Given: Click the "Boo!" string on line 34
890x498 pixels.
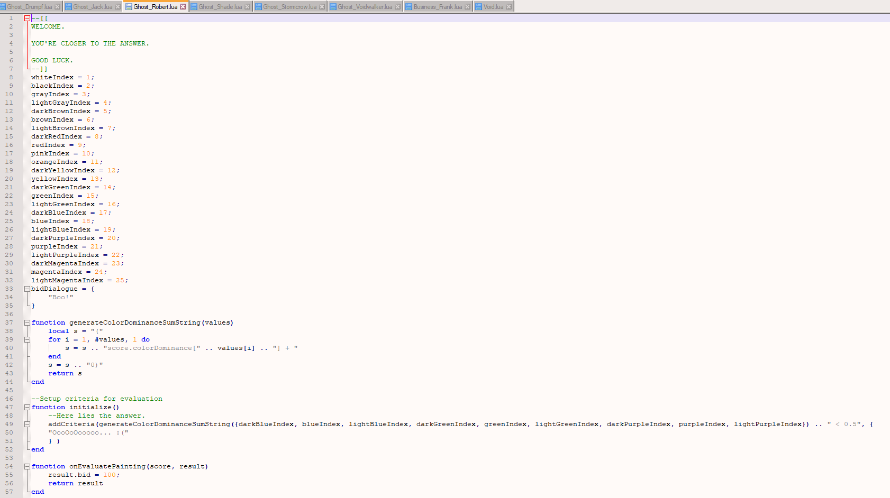Looking at the screenshot, I should pos(61,297).
